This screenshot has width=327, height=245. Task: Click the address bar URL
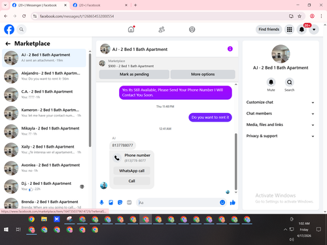coord(77,16)
